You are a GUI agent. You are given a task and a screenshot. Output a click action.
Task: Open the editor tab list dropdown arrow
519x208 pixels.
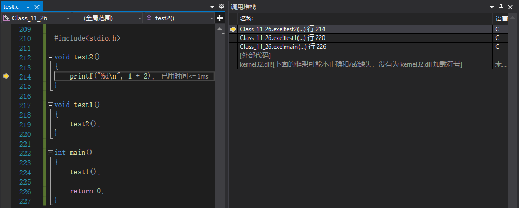[212, 7]
